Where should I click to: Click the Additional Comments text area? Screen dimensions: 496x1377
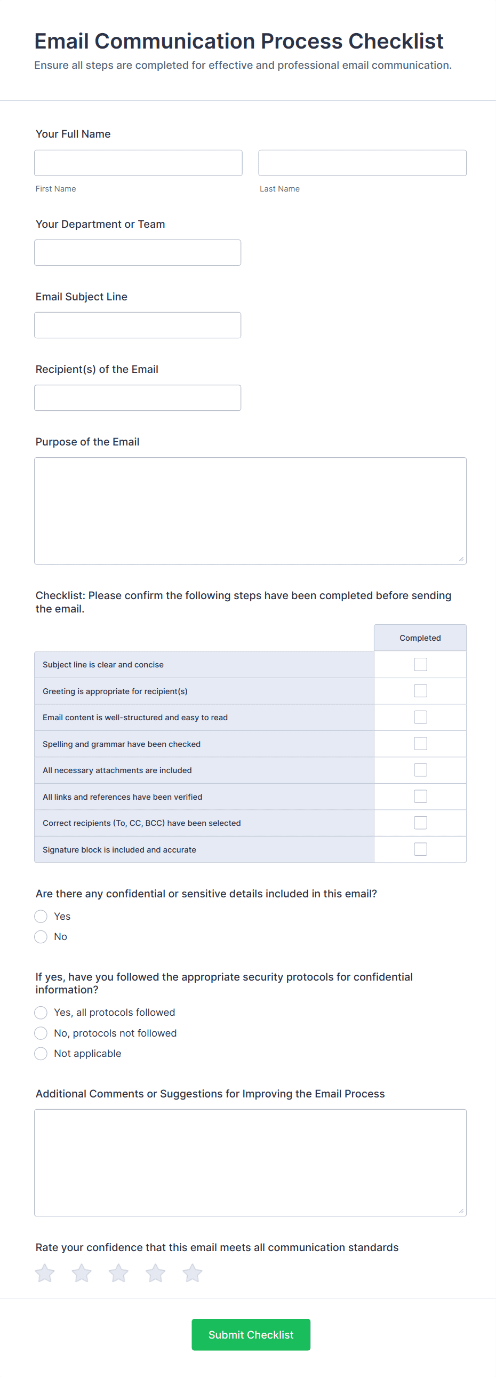250,1163
